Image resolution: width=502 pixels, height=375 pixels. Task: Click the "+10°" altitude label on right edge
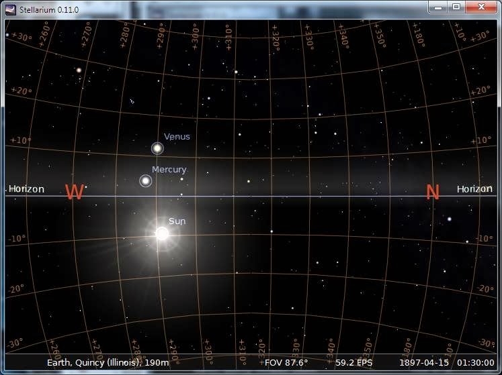481,140
